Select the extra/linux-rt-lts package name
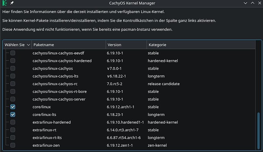This screenshot has height=152, width=263. 47,138
